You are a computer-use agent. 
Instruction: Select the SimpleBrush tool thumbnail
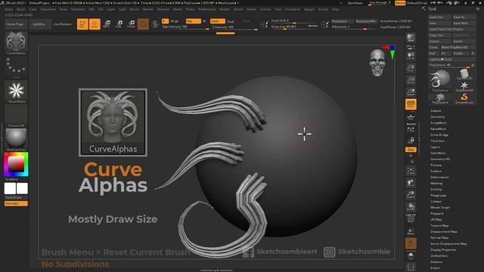pyautogui.click(x=464, y=98)
